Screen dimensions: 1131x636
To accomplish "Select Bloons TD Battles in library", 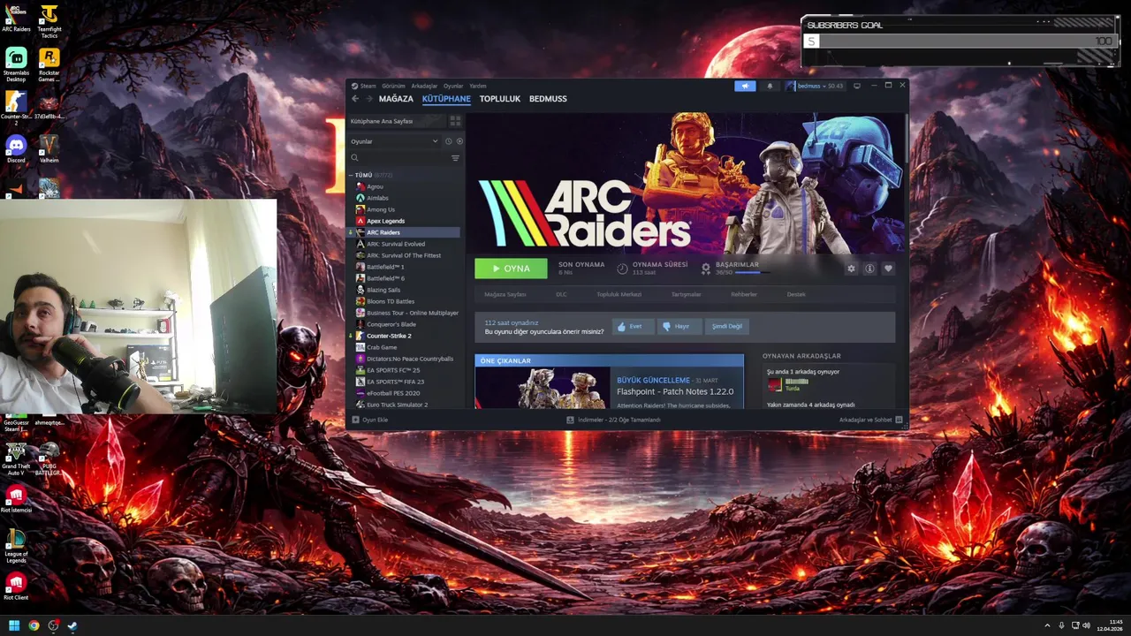I will pos(391,301).
